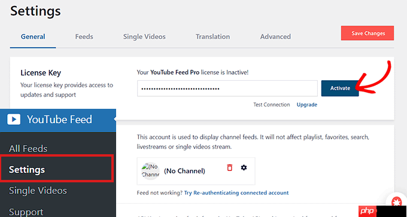Click the Upgrade link
Screen dimensions: 407x217
pyautogui.click(x=307, y=105)
